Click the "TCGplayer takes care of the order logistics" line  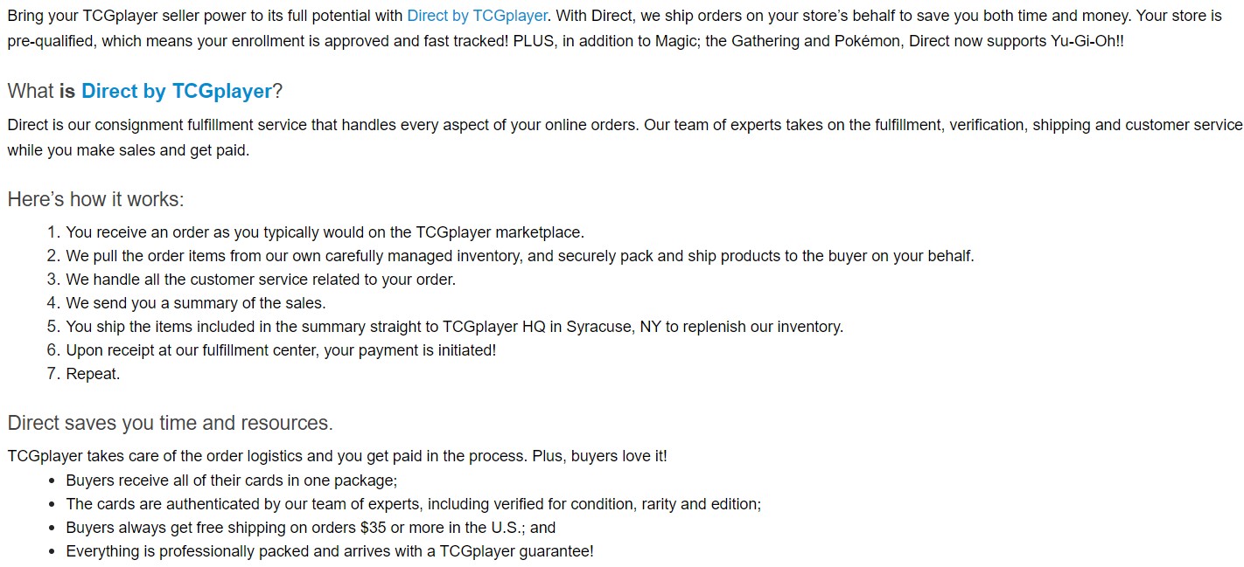337,456
